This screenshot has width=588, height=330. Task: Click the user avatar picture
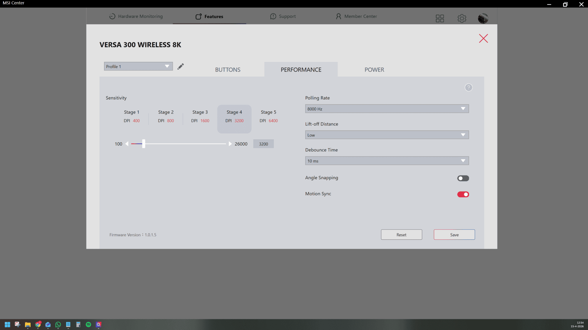483,18
